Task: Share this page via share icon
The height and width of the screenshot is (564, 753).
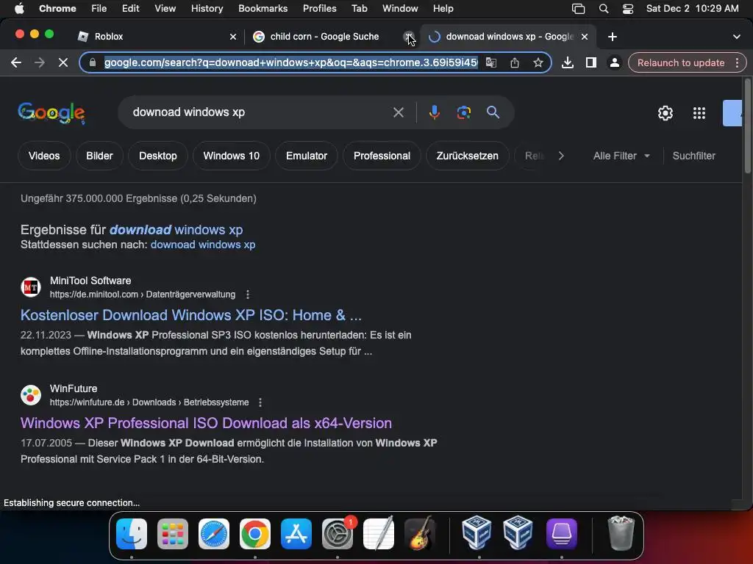Action: (x=514, y=63)
